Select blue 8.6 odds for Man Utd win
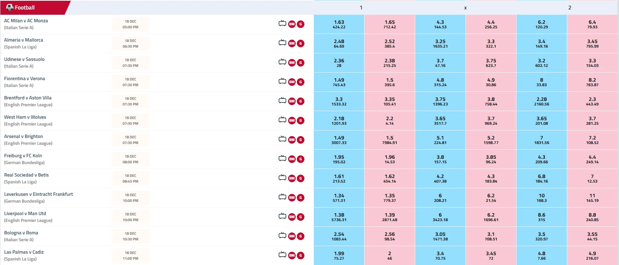Viewport: 619px width, 265px height. point(541,217)
